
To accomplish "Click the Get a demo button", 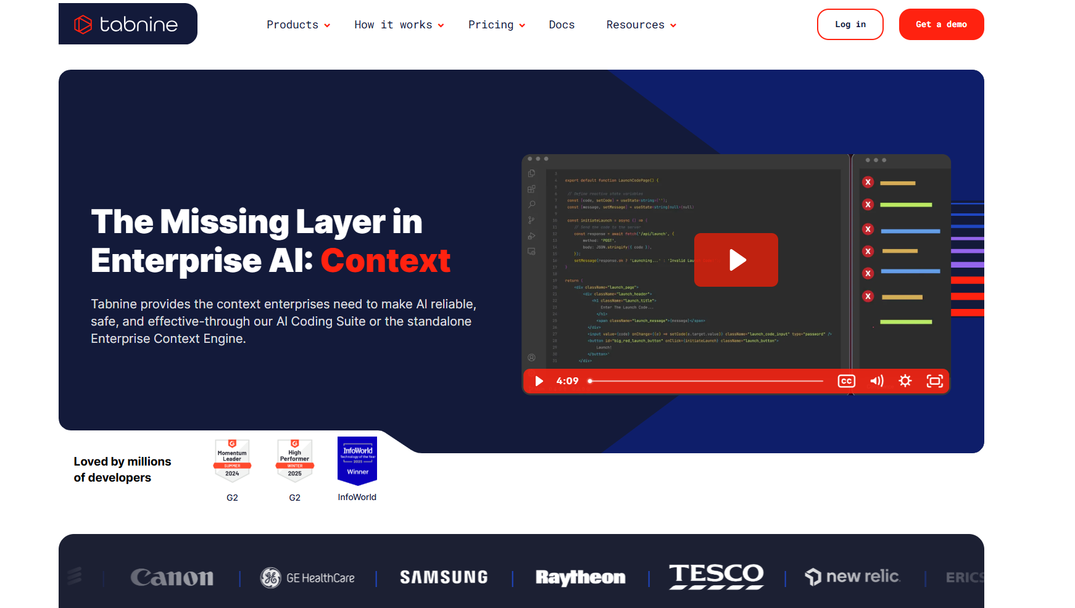I will coord(941,24).
